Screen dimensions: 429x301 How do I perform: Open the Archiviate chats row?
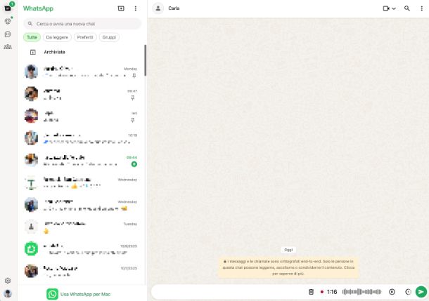(82, 52)
